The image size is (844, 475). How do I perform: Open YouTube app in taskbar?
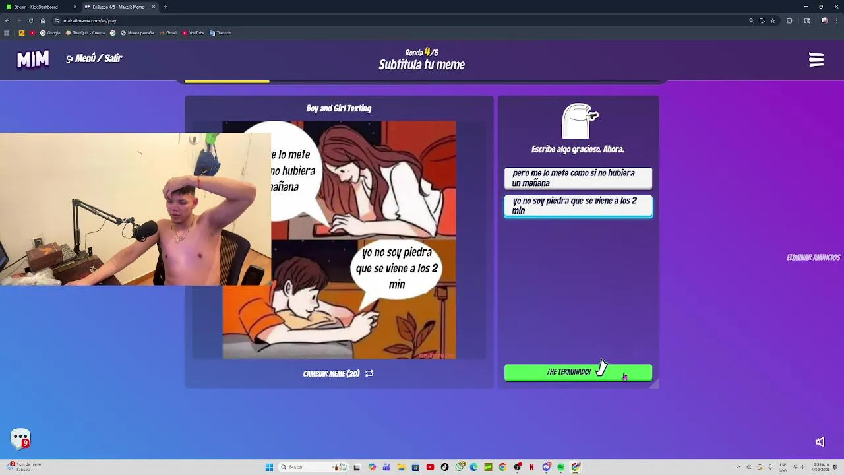(x=430, y=467)
